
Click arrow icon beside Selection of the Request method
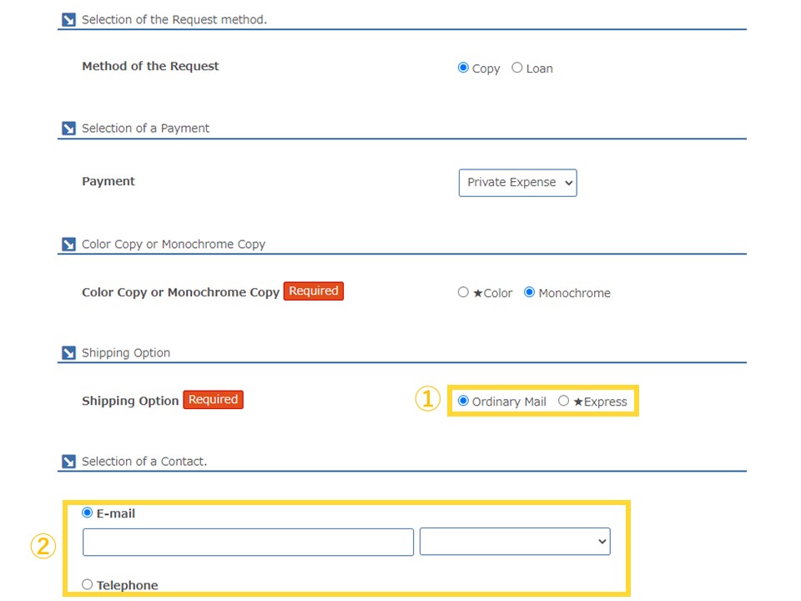pos(68,19)
